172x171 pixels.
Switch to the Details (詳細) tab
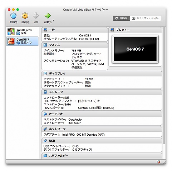121,18
